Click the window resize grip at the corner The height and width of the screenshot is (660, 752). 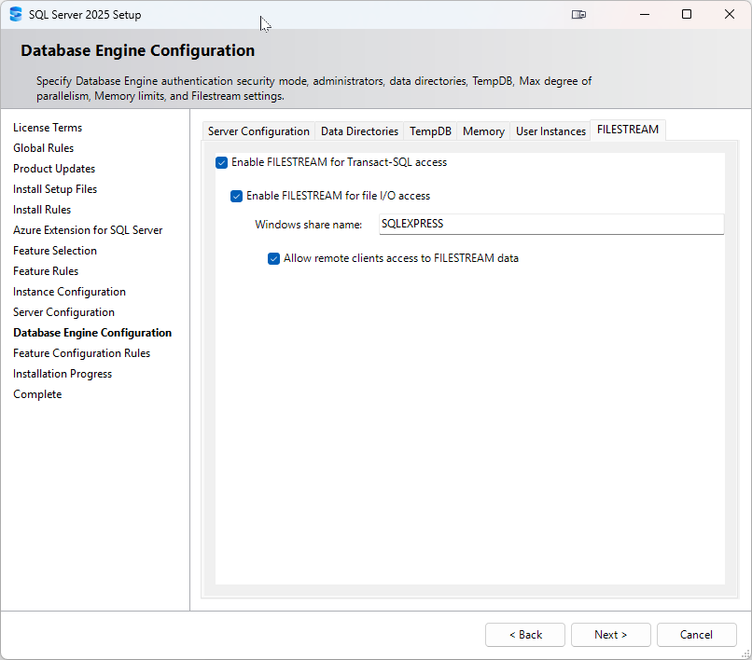(x=745, y=653)
